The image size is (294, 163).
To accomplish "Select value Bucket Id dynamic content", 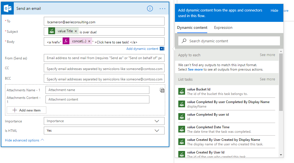I will pyautogui.click(x=227, y=91).
